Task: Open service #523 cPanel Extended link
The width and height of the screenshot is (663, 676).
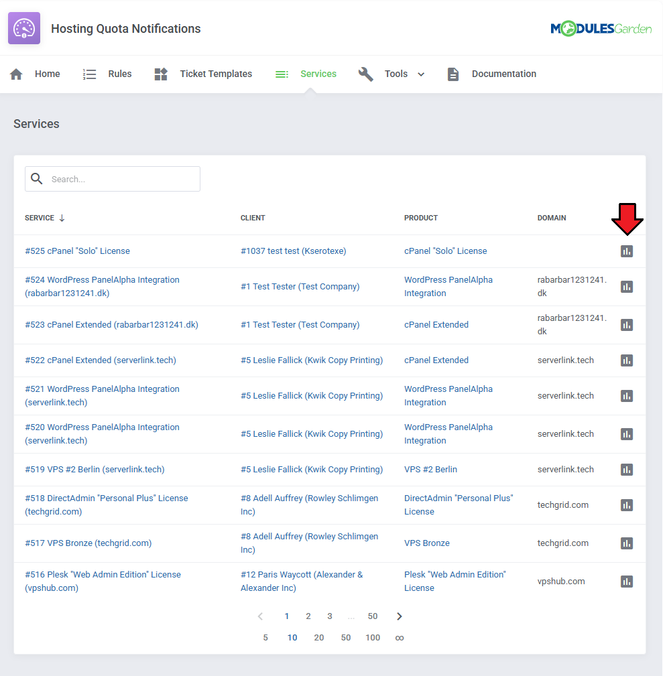Action: coord(112,325)
